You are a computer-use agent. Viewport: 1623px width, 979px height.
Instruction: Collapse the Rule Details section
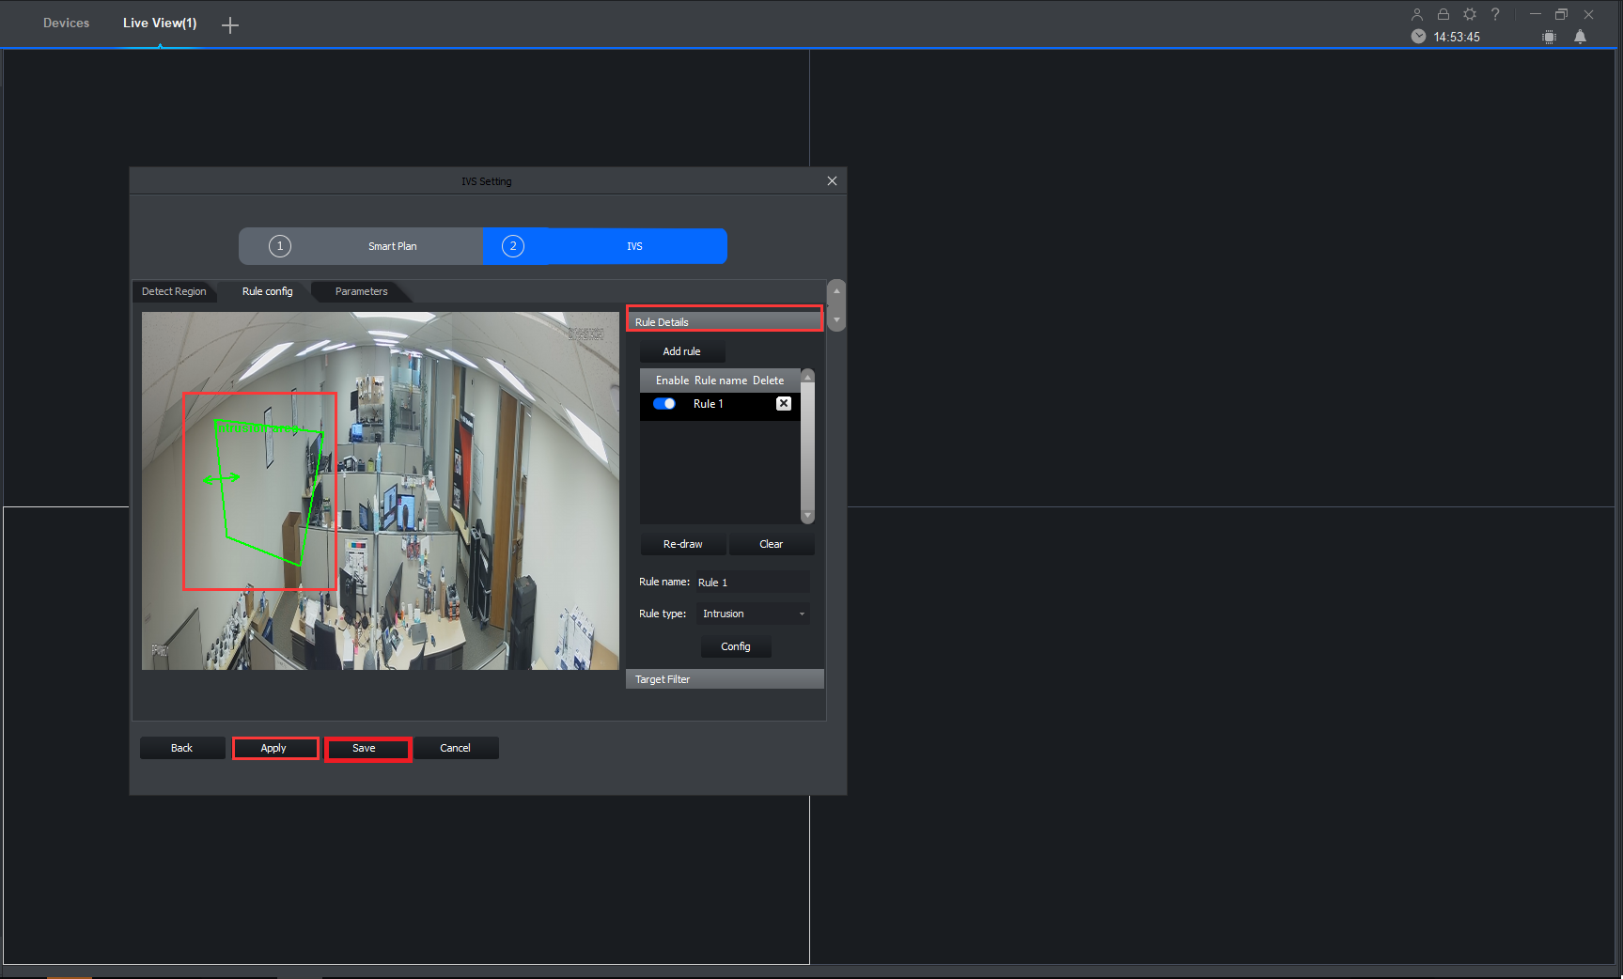[x=724, y=321]
